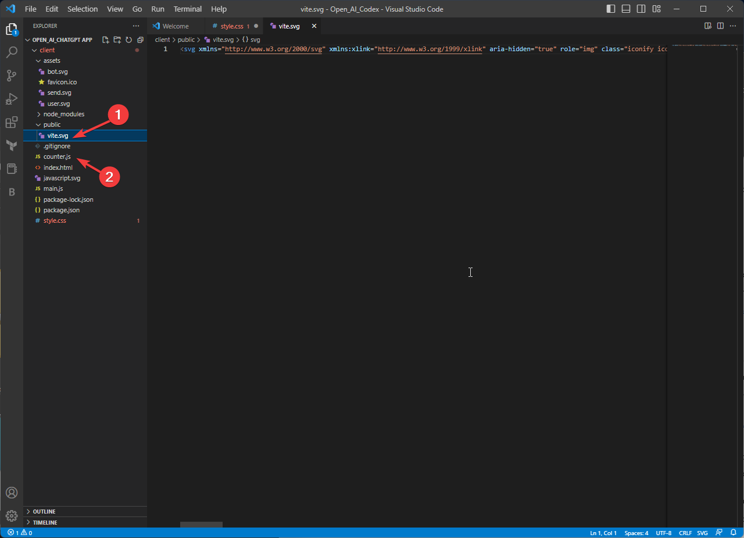Viewport: 744px width, 538px height.
Task: Open the Search view in activity bar
Action: [12, 52]
